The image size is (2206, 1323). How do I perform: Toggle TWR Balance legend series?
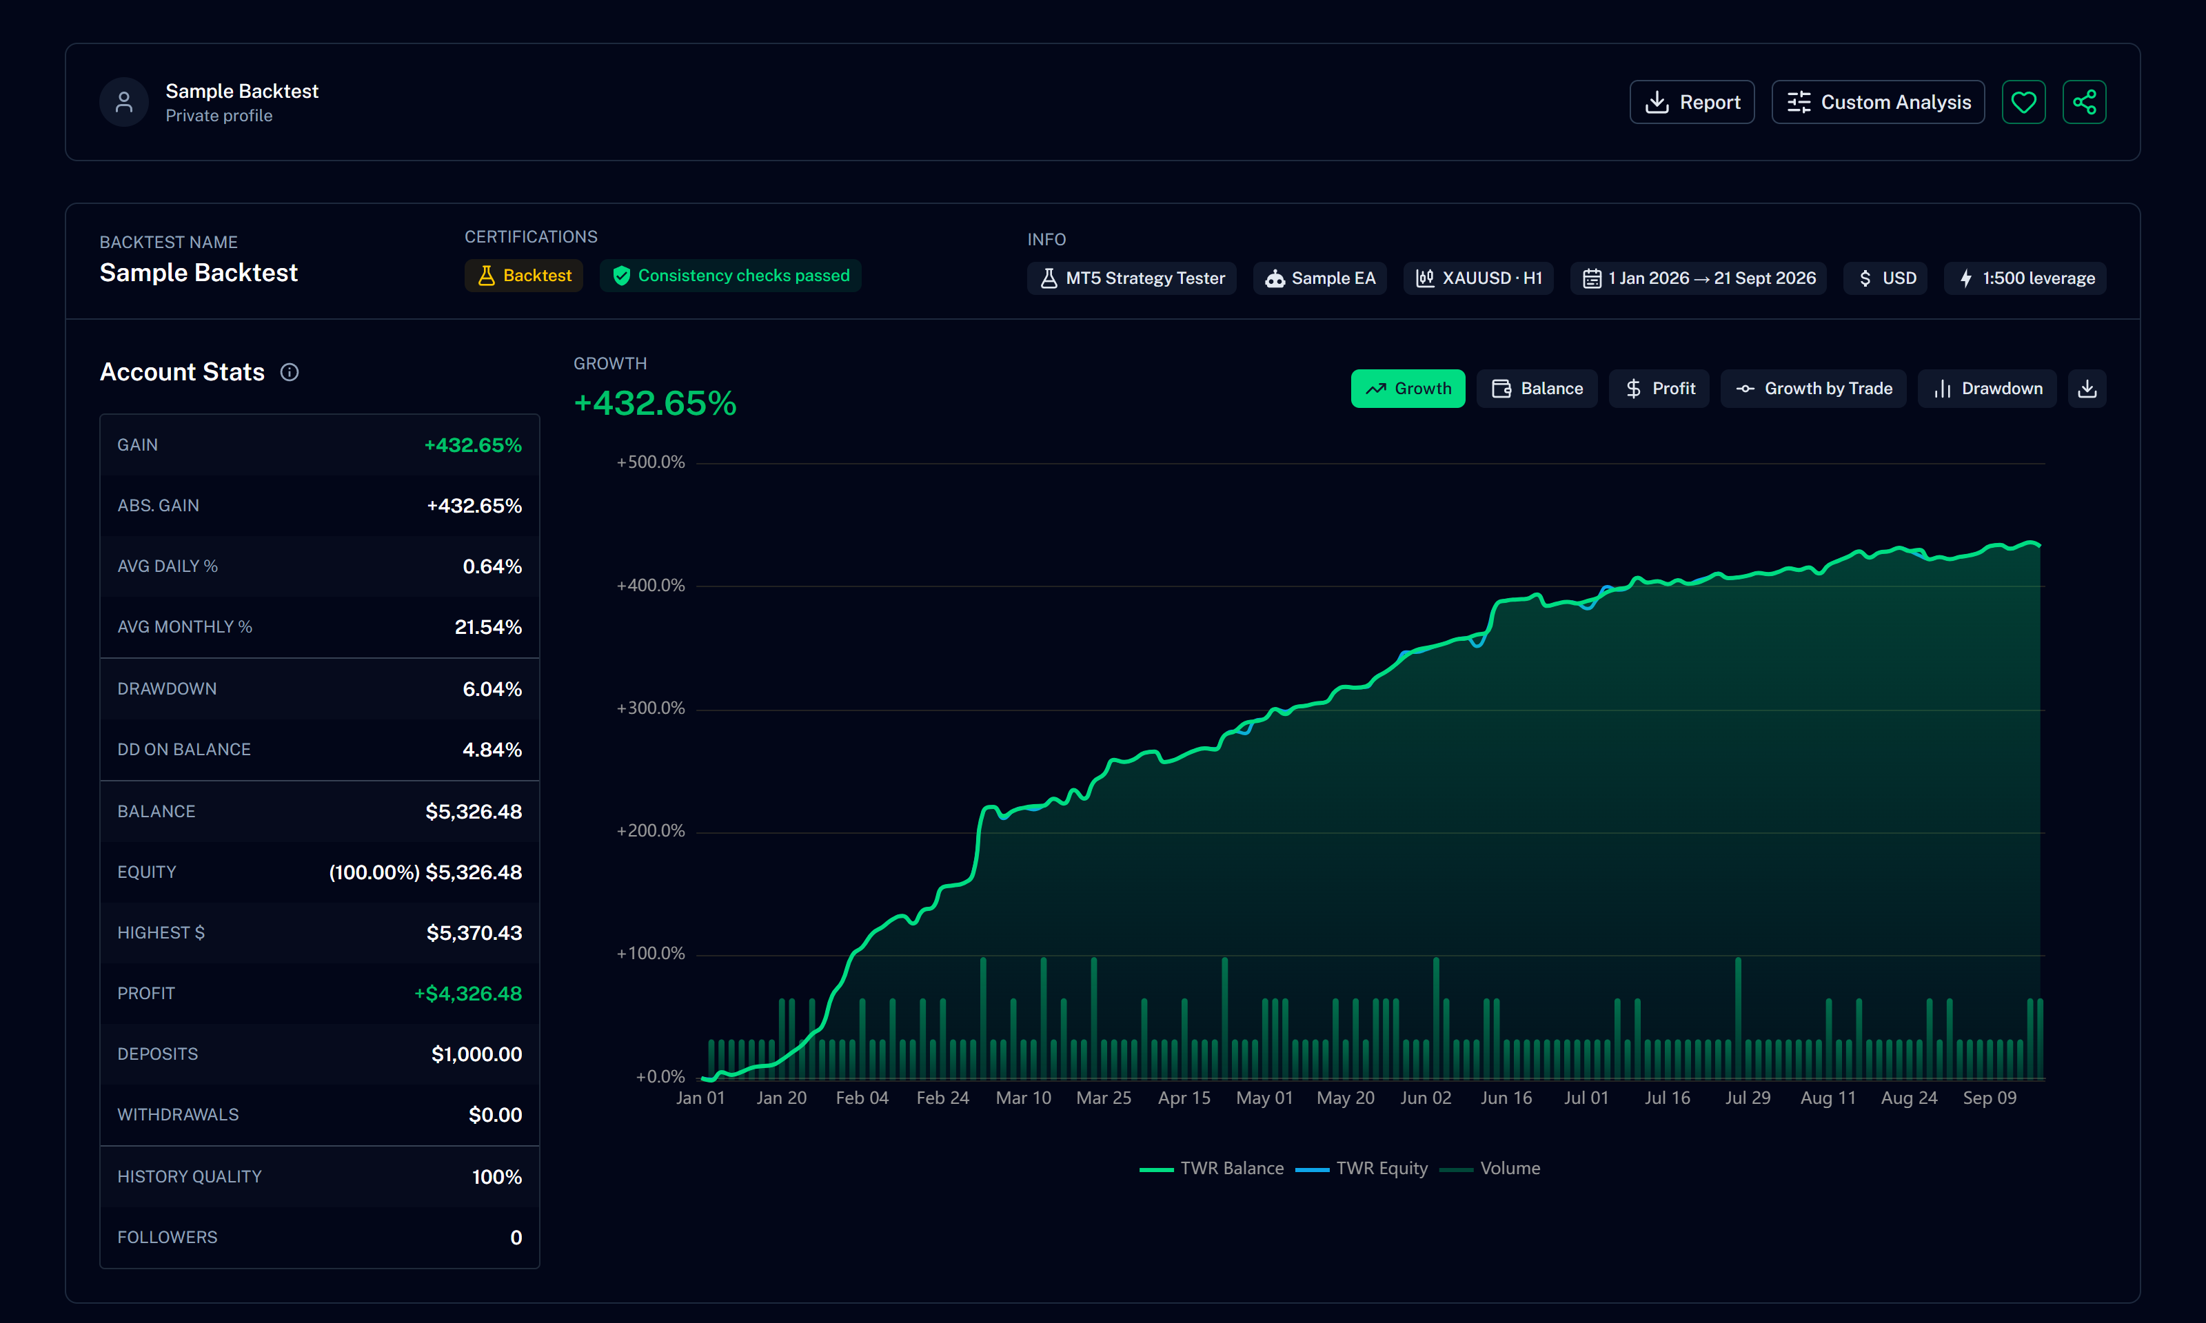(1212, 1168)
